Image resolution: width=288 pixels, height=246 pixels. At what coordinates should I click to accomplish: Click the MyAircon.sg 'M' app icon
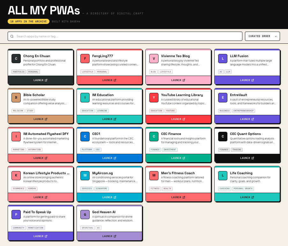(85, 175)
